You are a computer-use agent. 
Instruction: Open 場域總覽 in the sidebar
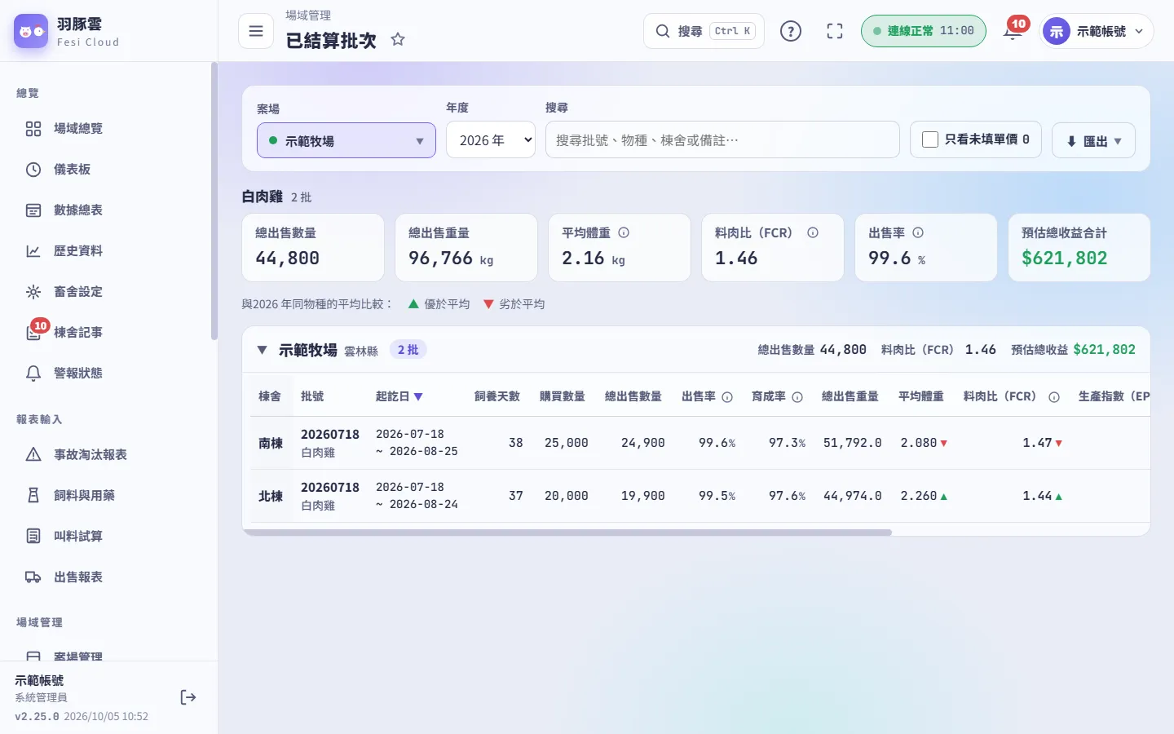(108, 129)
